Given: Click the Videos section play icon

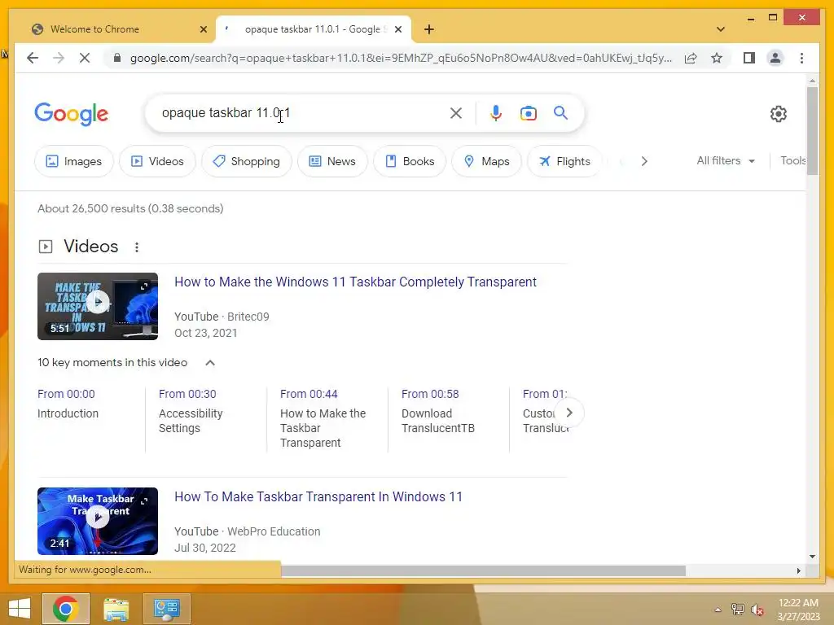Looking at the screenshot, I should pyautogui.click(x=46, y=247).
